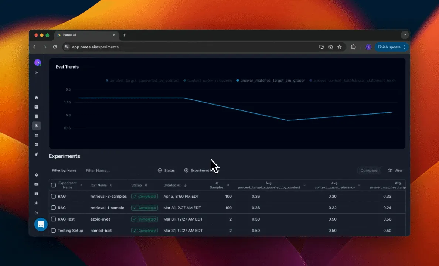Check the RAG retrieval-3-samples row checkbox
This screenshot has width=439, height=266.
point(54,196)
